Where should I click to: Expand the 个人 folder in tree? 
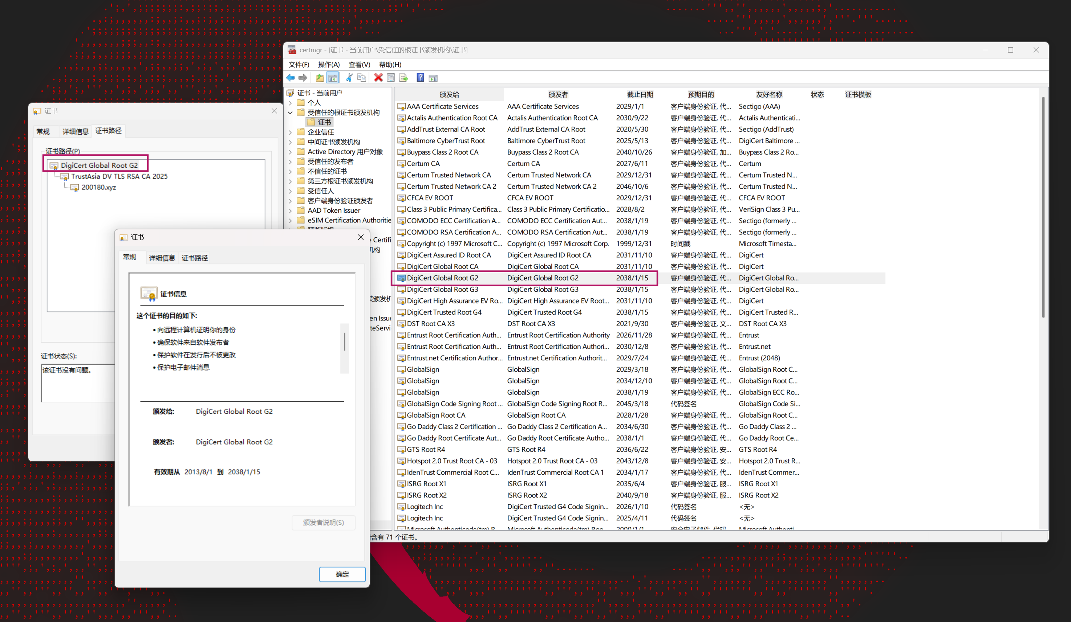[x=291, y=103]
